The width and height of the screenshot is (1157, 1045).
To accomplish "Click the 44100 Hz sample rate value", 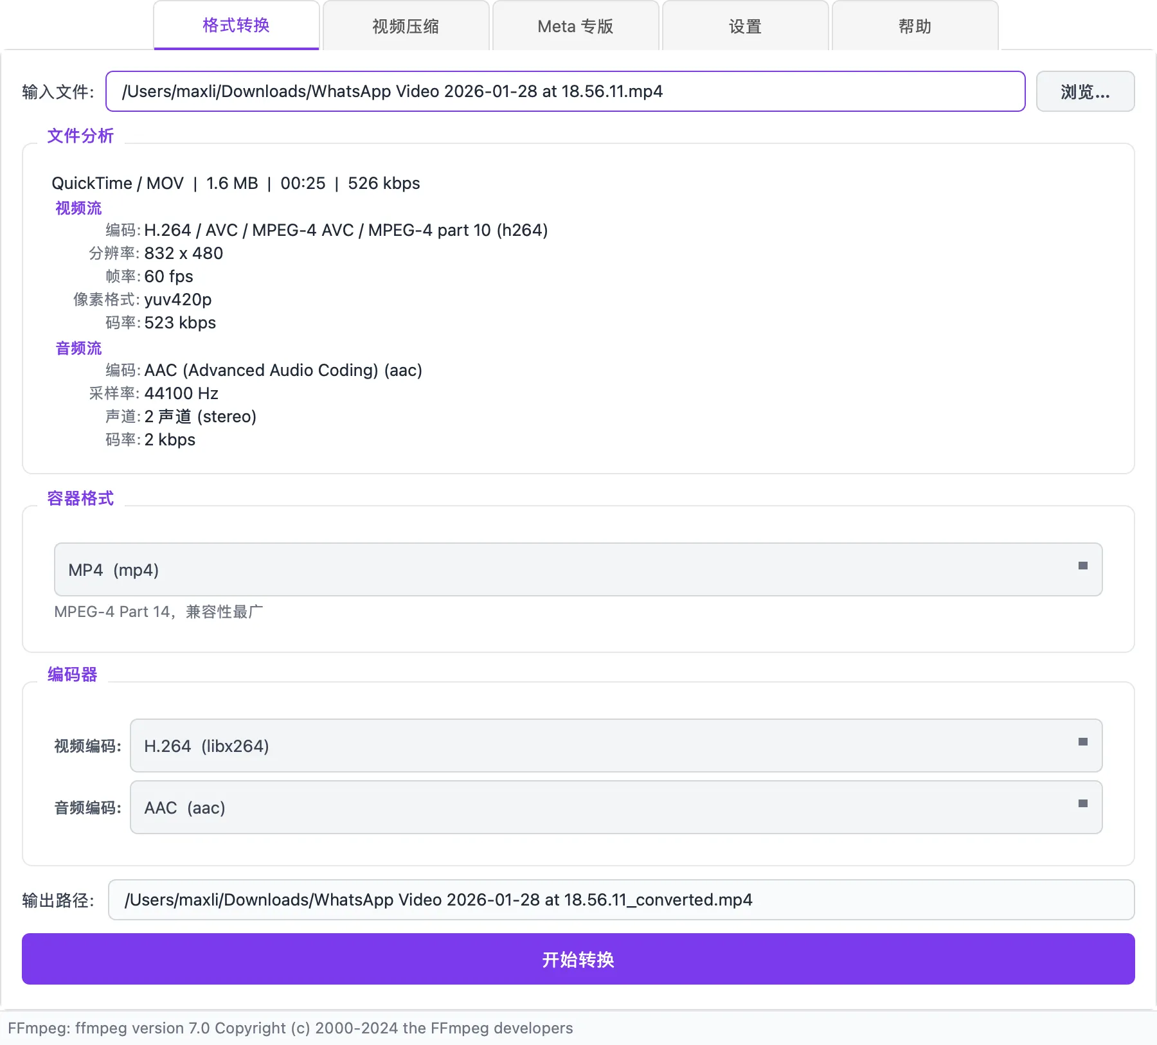I will pos(181,393).
